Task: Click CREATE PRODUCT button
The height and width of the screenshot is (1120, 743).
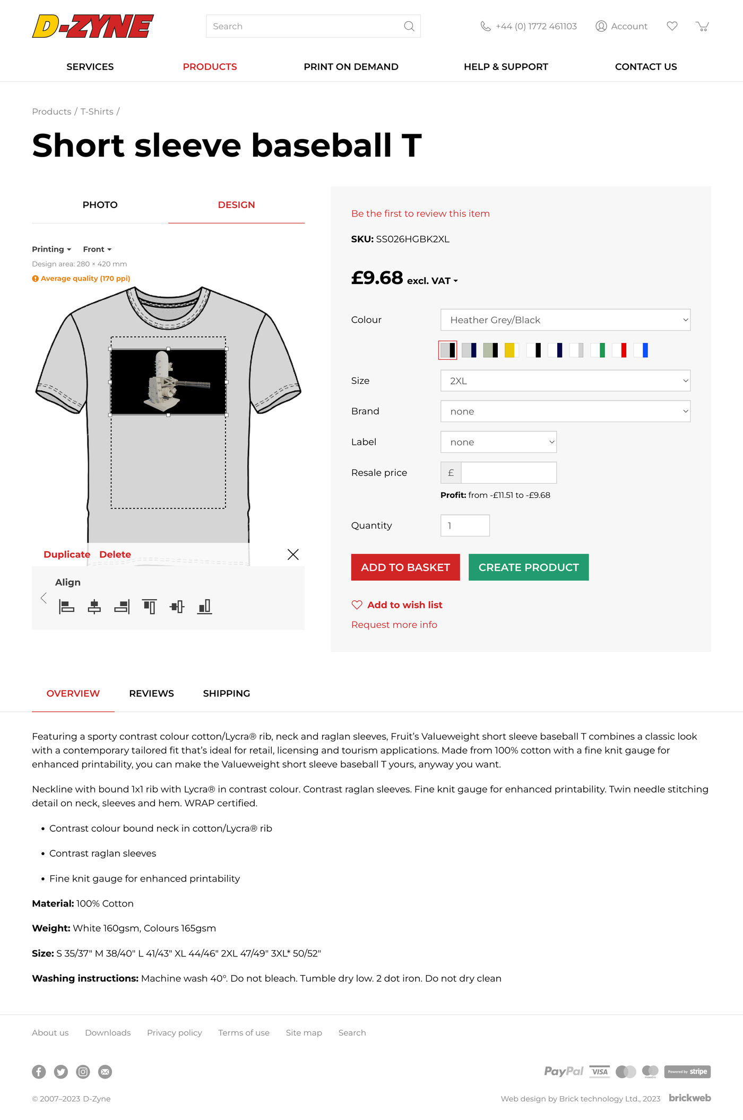Action: 529,567
